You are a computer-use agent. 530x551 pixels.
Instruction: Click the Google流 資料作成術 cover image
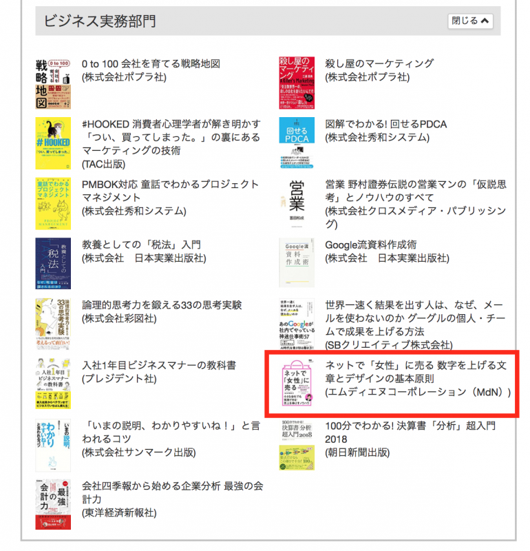[x=297, y=263]
